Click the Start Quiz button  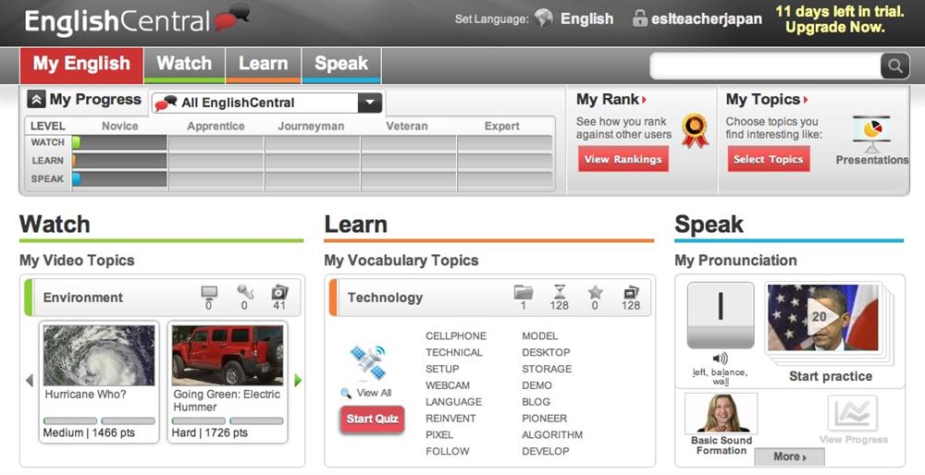[x=372, y=420]
